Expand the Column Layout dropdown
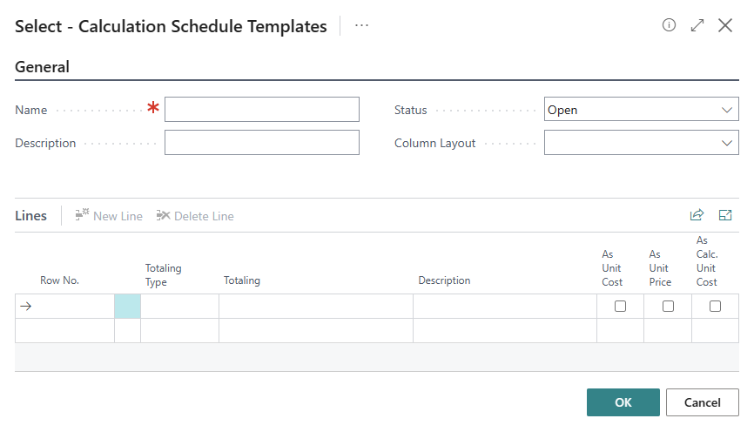 coord(641,143)
